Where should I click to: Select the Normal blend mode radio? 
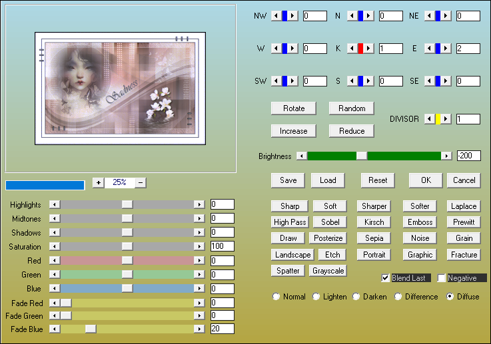point(276,297)
